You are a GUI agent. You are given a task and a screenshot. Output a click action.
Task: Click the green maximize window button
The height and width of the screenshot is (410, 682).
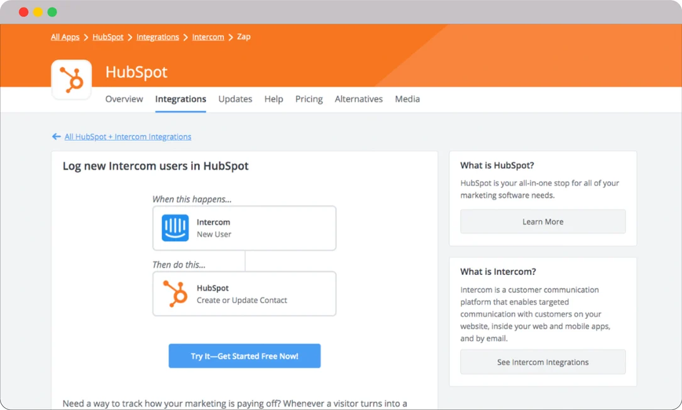click(52, 12)
